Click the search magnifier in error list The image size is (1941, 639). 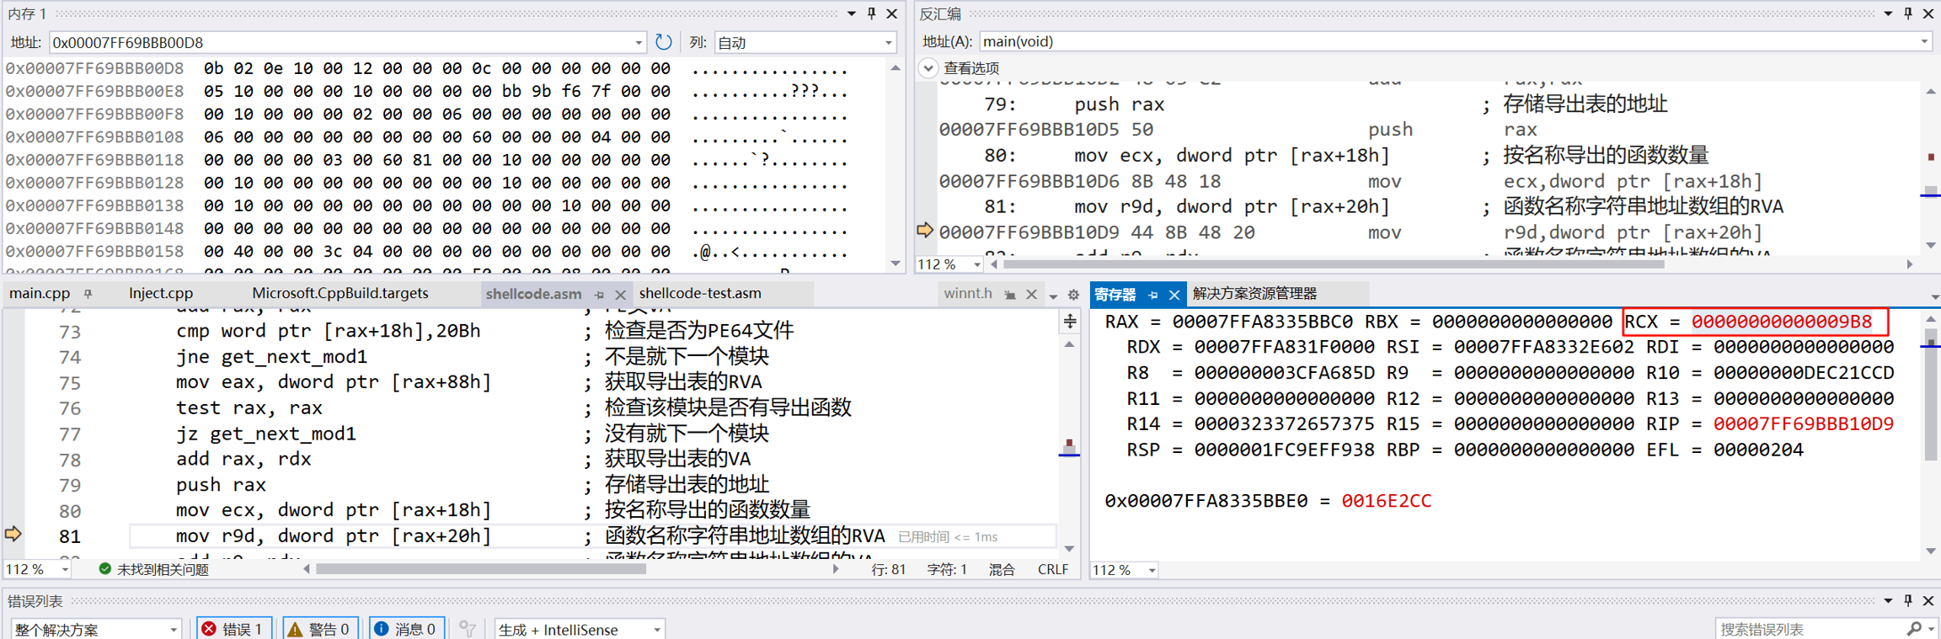(1914, 629)
